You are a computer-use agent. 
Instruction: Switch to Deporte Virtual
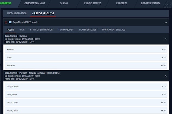pyautogui.click(x=151, y=4)
